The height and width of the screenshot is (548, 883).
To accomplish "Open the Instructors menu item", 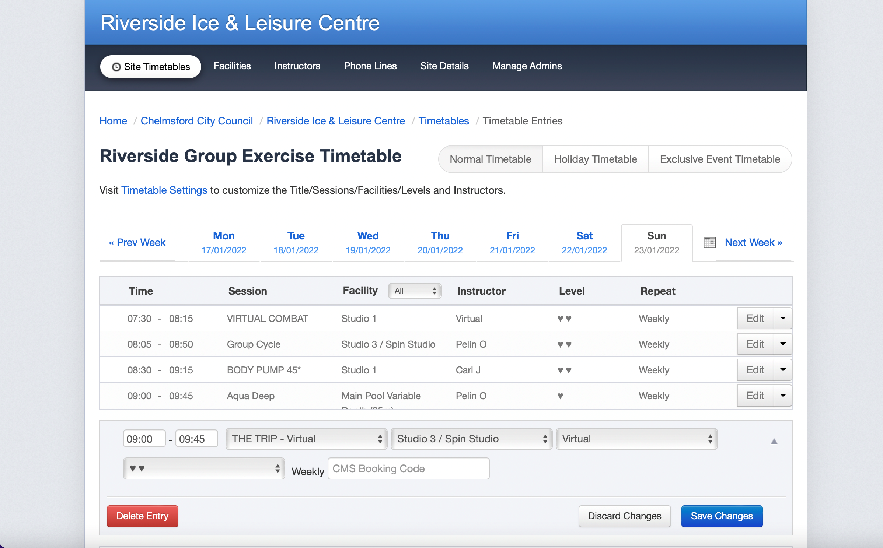I will point(297,66).
